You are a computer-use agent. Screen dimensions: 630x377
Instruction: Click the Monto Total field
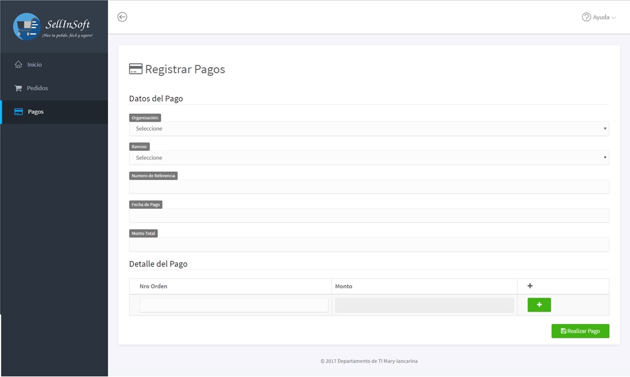(369, 245)
